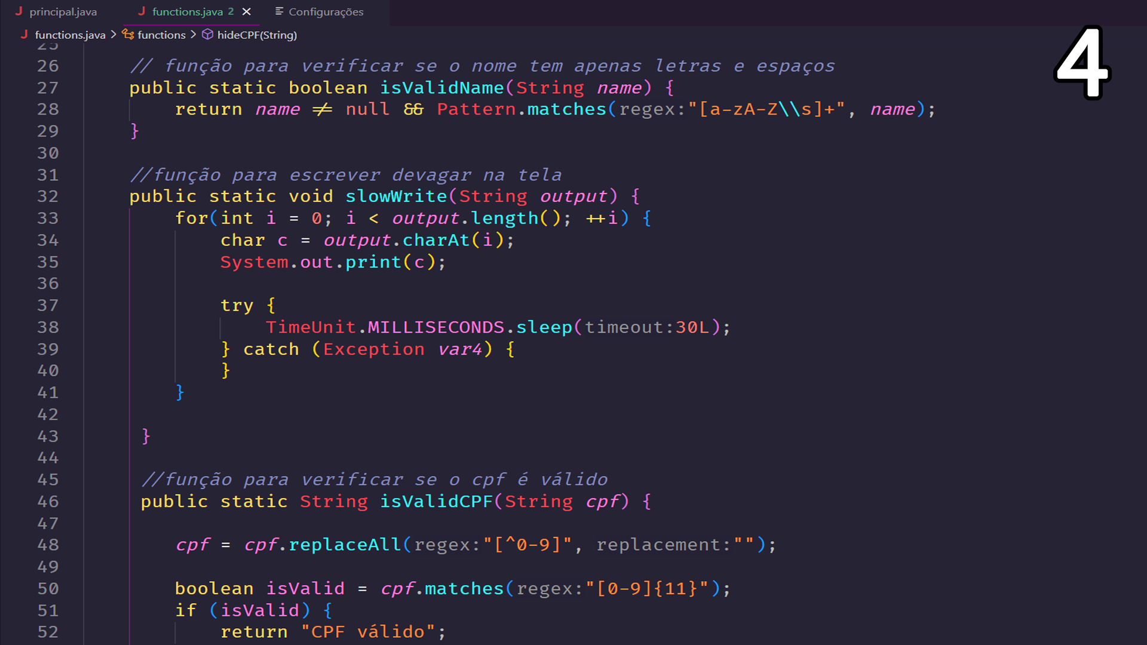Click Pattern in the return statement
The height and width of the screenshot is (645, 1147).
[x=476, y=109]
